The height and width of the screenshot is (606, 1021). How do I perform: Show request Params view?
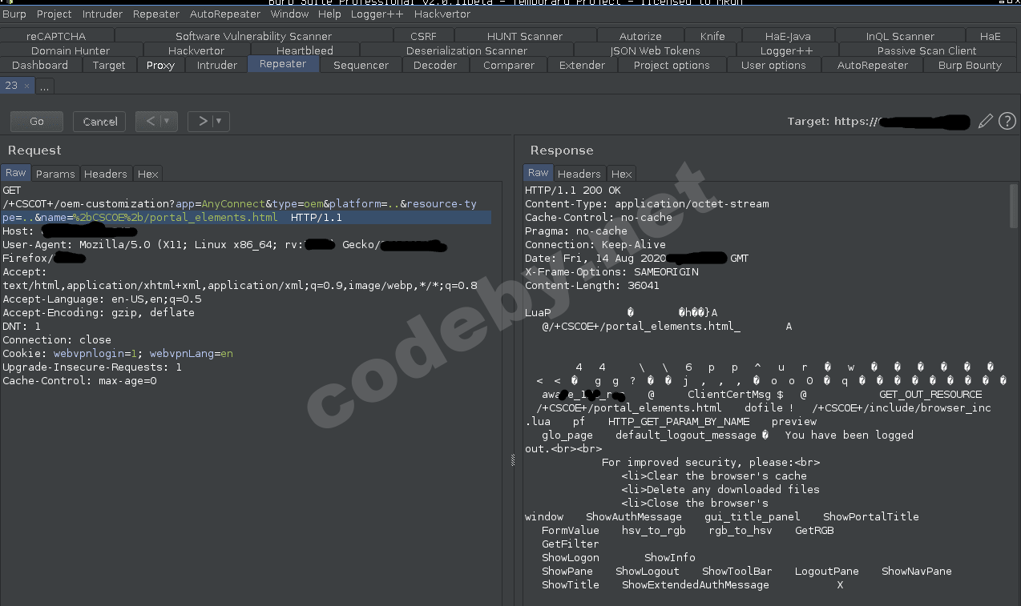coord(55,173)
